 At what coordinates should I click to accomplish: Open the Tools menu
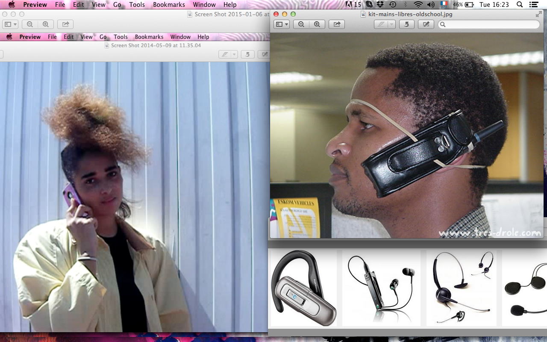(x=137, y=5)
